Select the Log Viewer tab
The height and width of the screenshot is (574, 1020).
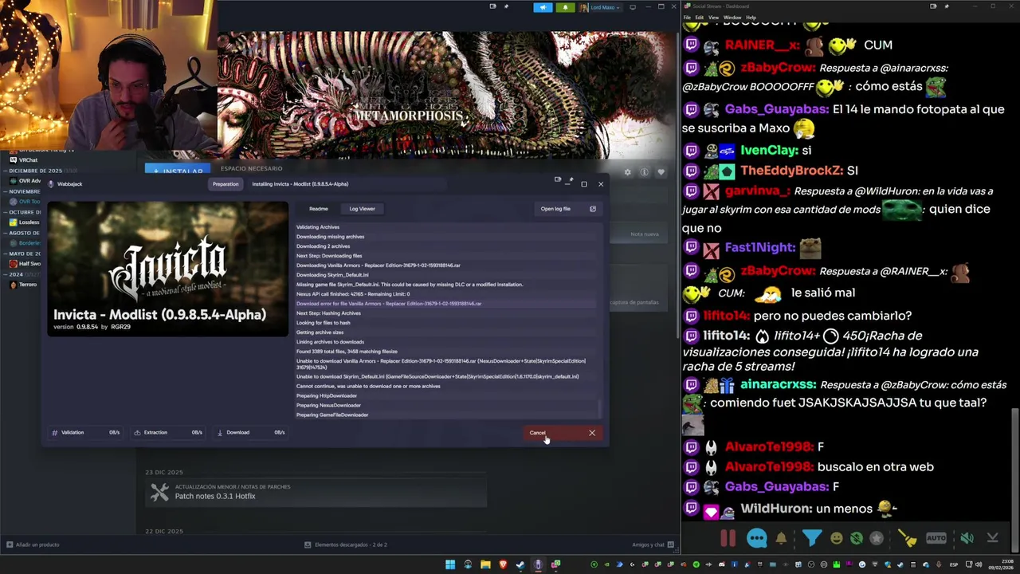(x=362, y=209)
